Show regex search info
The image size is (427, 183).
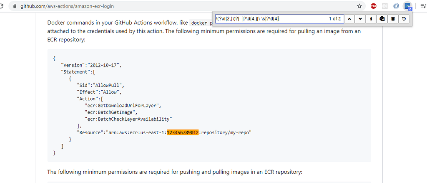pos(371,19)
